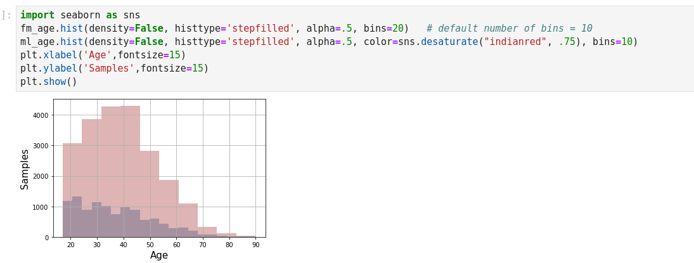Select the cell prompt bracket at left
Image resolution: width=694 pixels, height=263 pixels.
tap(6, 15)
